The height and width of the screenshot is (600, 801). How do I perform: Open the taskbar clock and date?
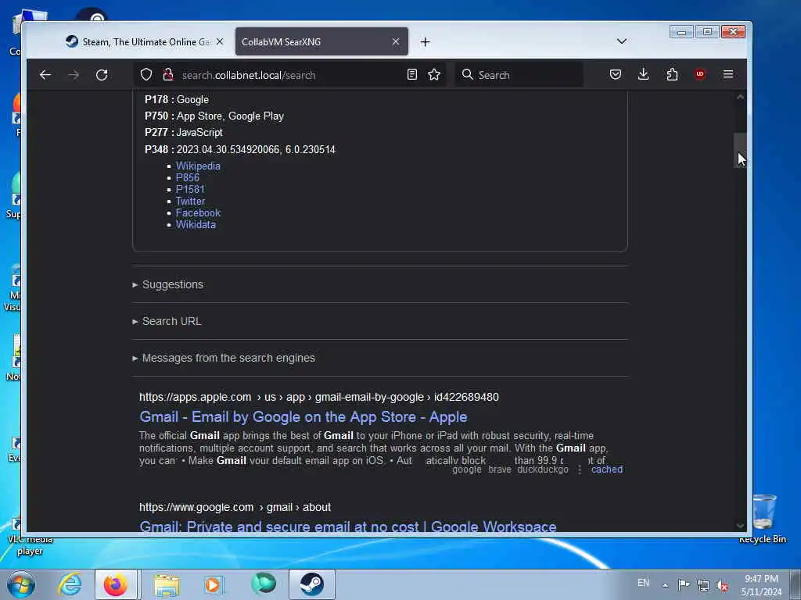point(761,585)
